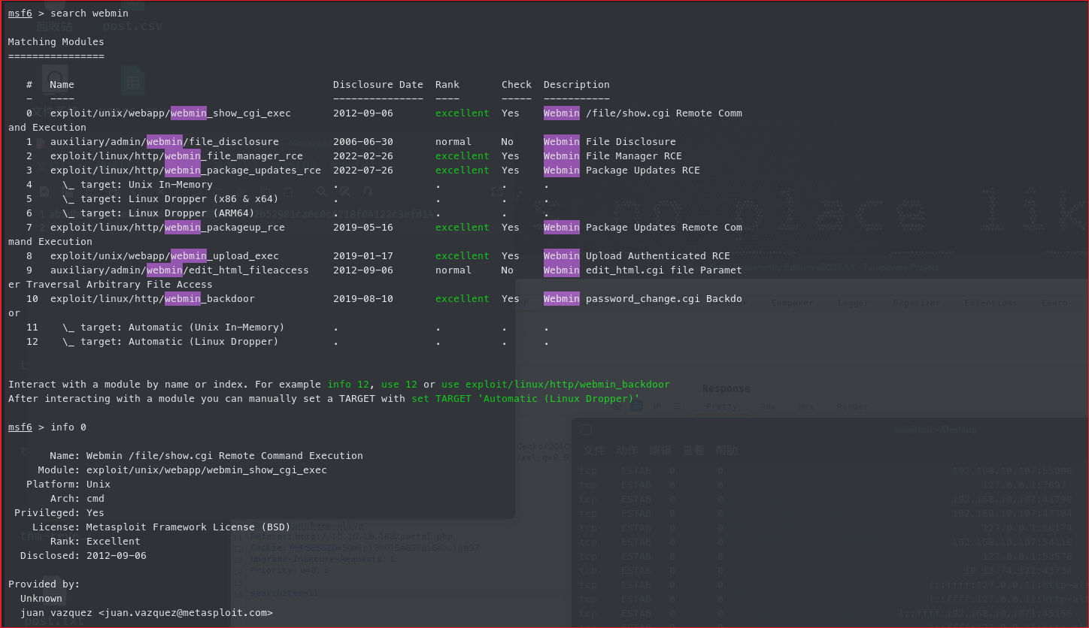This screenshot has width=1089, height=628.
Task: Select module path exploit/unix/webapp/webmin_show_cgi_exec in row 0
Action: coord(171,113)
